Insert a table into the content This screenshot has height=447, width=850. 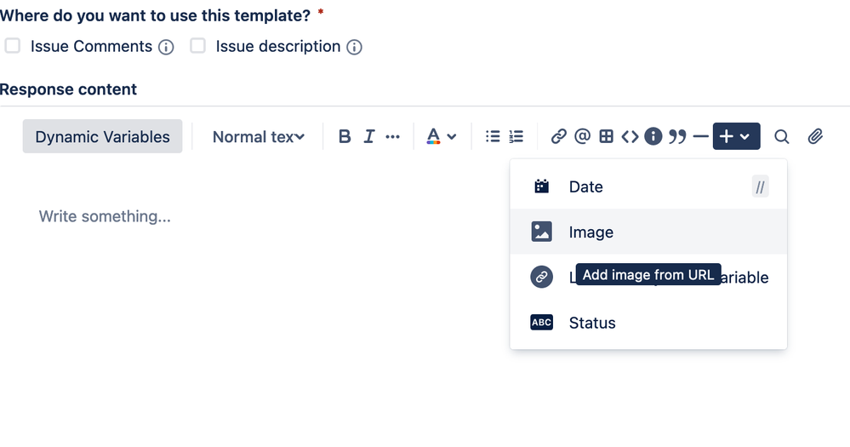click(x=606, y=136)
